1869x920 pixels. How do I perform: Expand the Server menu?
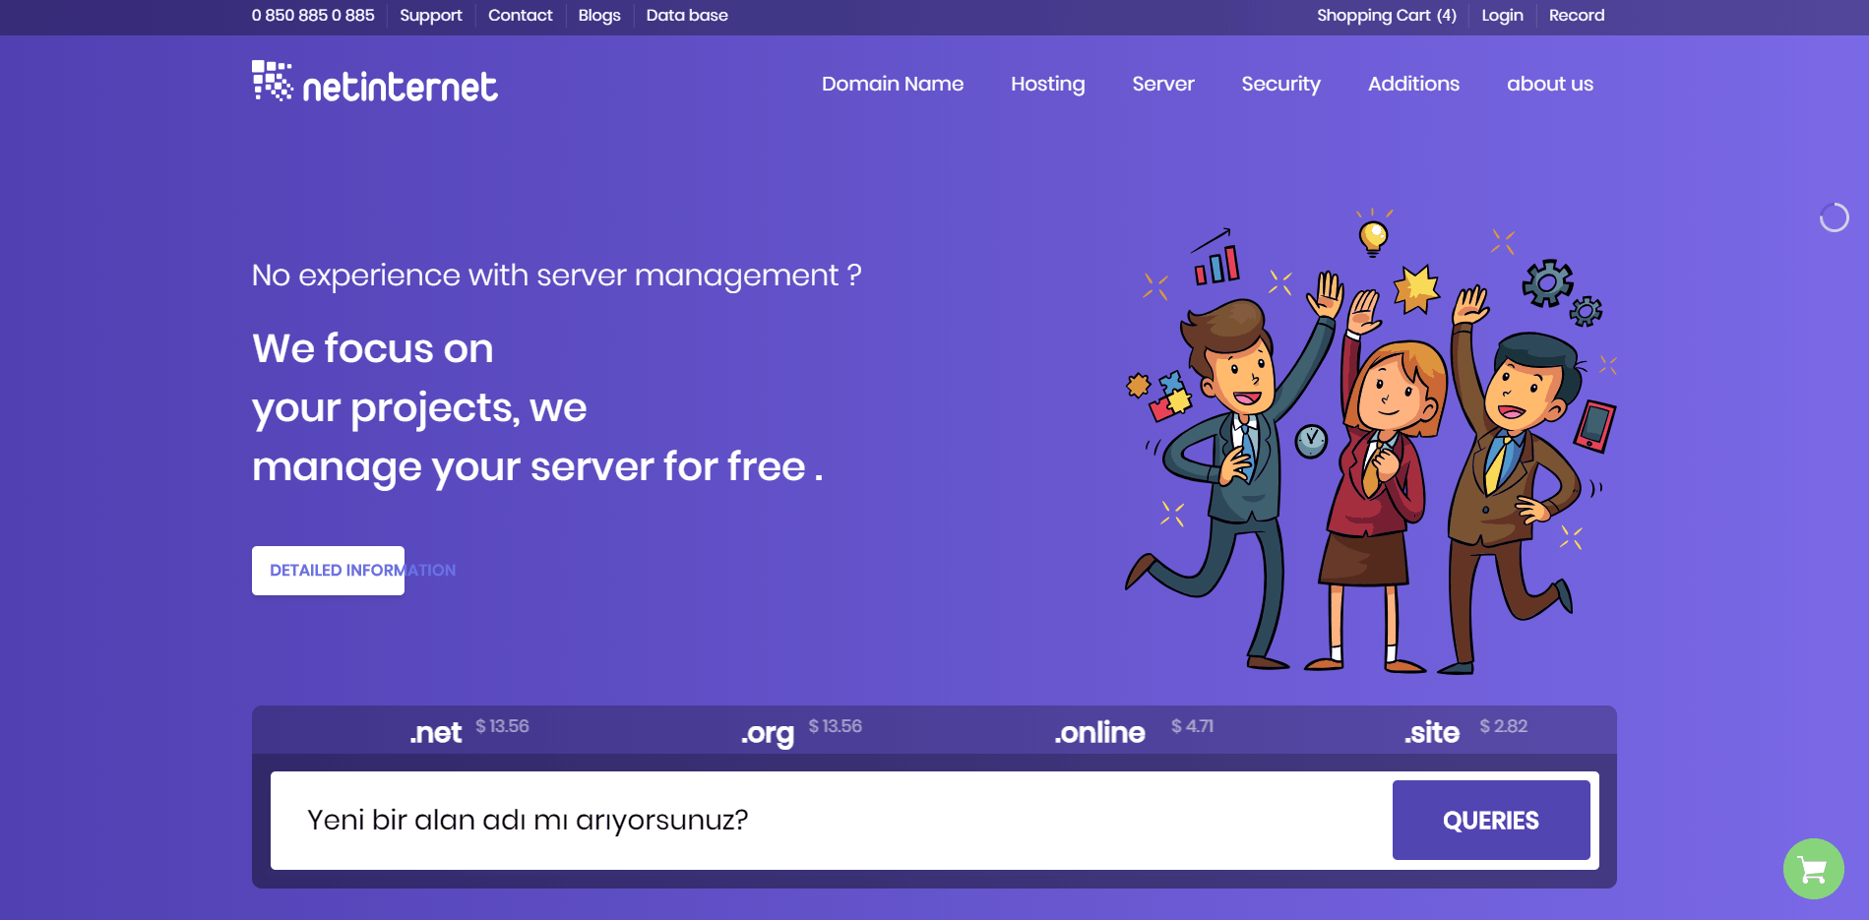1163,84
